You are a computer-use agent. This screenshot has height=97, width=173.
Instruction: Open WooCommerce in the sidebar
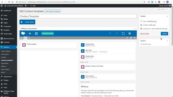click(x=8, y=39)
